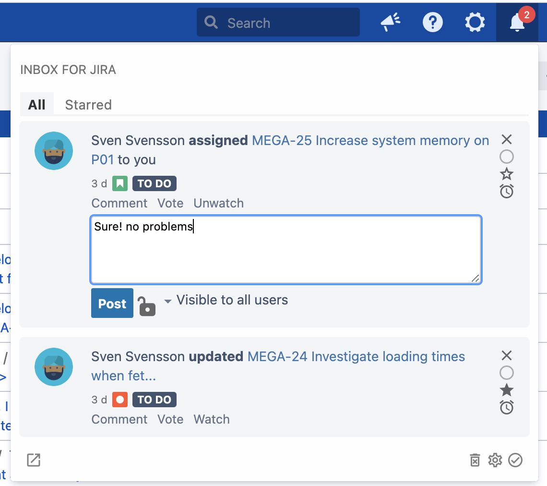Switch to the Starred tab
The width and height of the screenshot is (547, 486).
click(88, 104)
